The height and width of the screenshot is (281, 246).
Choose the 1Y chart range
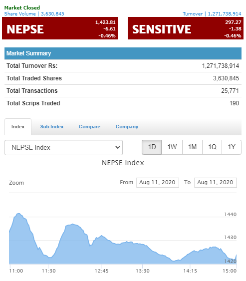pyautogui.click(x=232, y=147)
